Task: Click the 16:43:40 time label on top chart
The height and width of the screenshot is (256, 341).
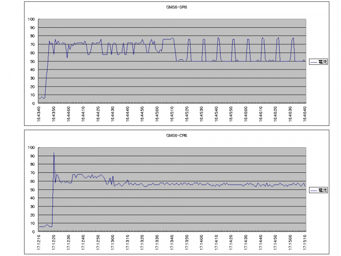Action: [x=40, y=114]
